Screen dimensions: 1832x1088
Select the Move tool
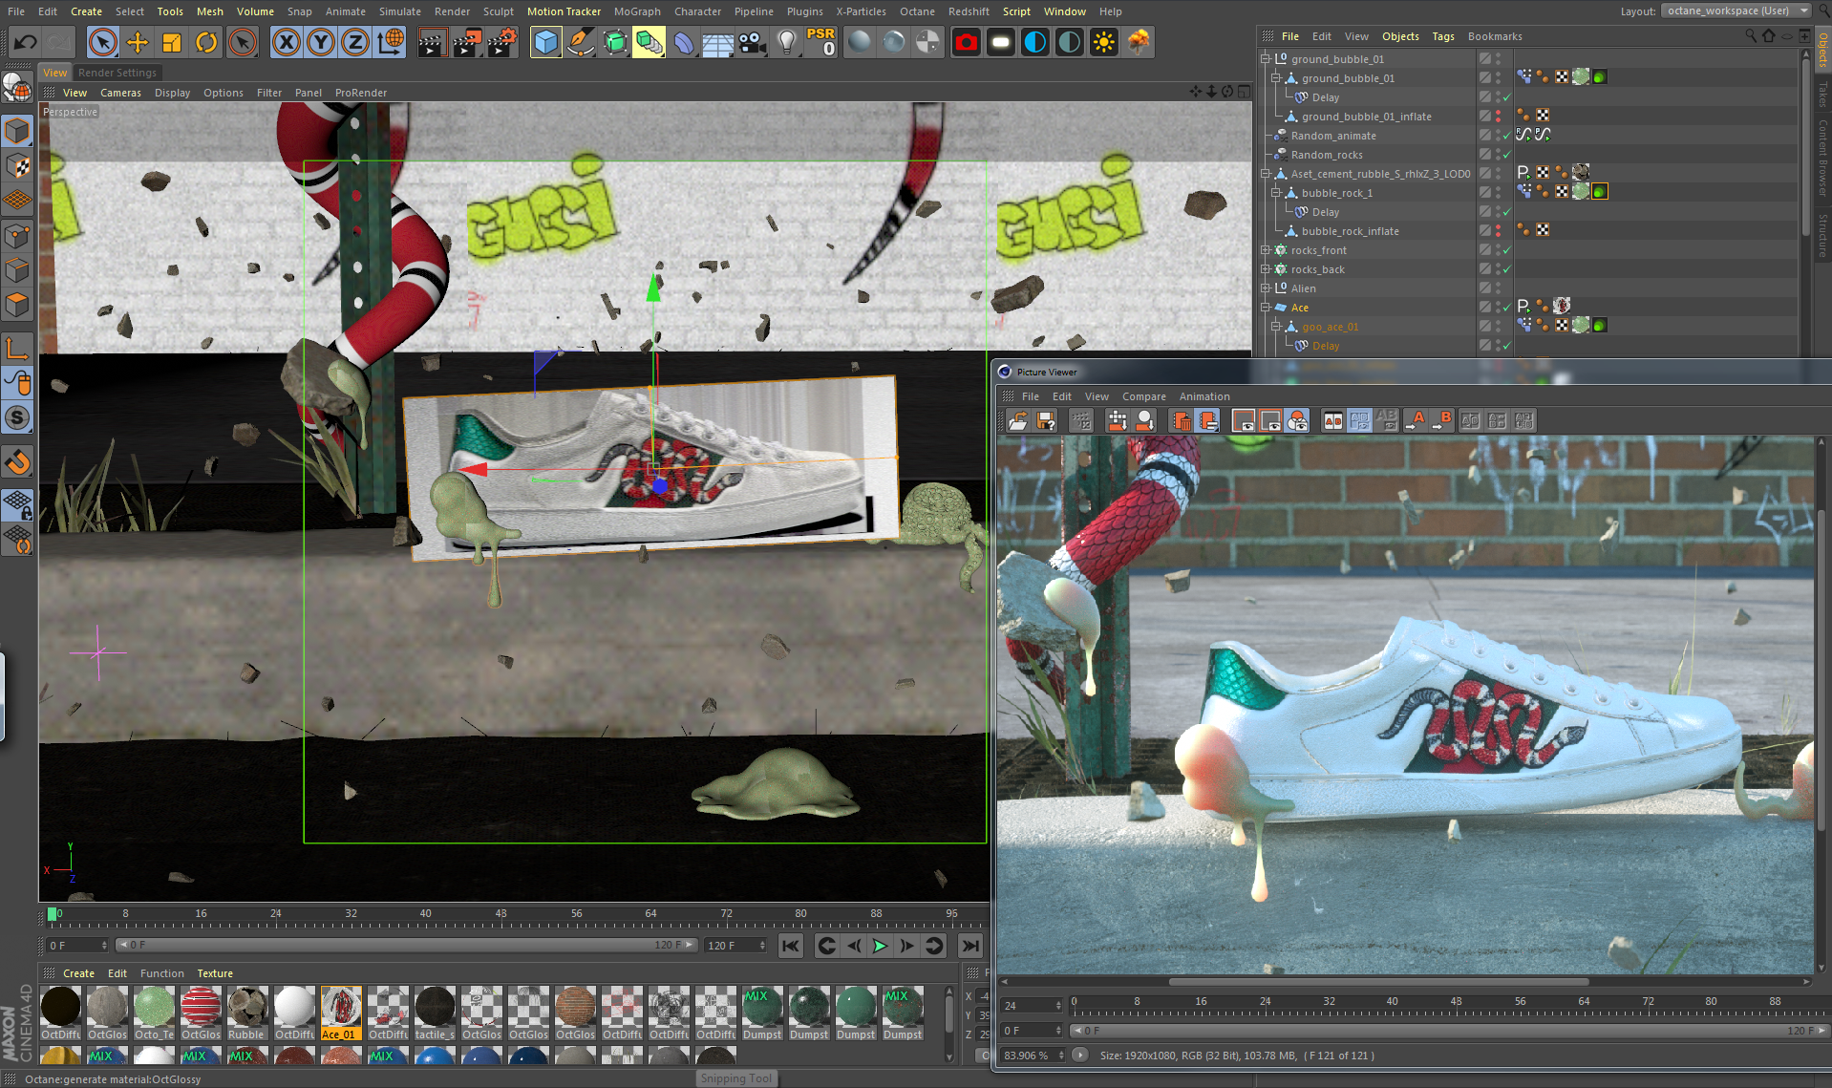pos(138,42)
